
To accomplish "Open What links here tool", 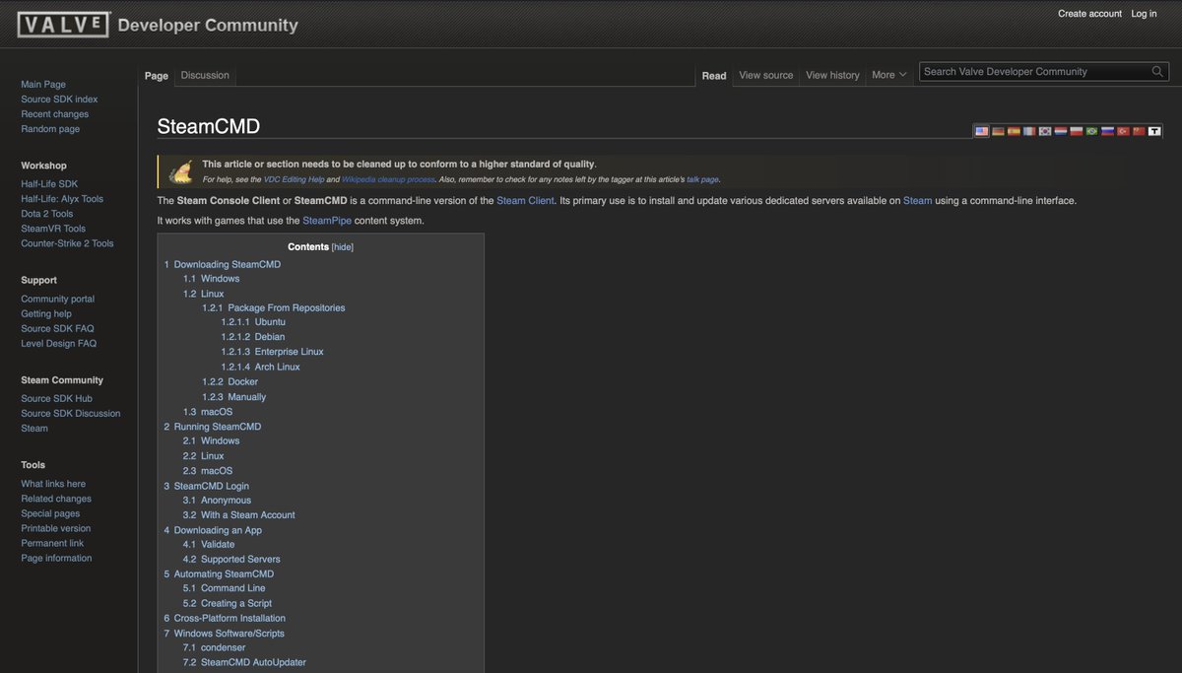I will tap(53, 484).
